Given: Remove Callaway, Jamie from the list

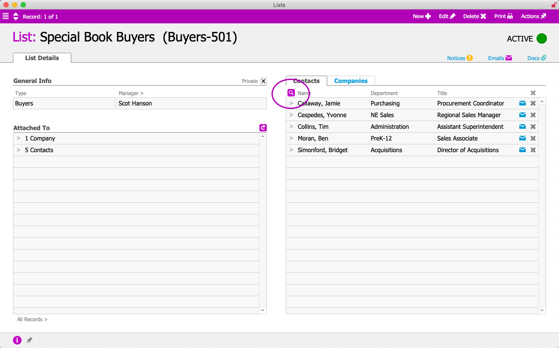Looking at the screenshot, I should [533, 103].
